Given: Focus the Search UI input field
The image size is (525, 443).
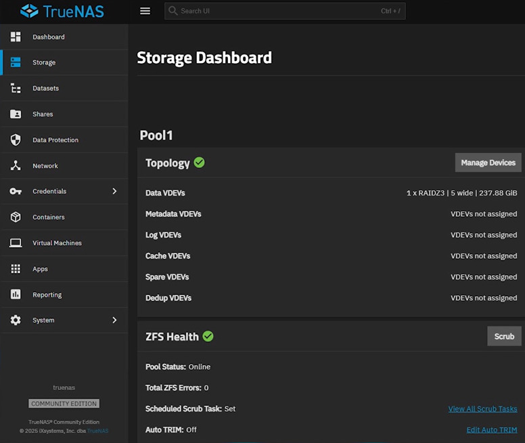Looking at the screenshot, I should click(x=285, y=11).
